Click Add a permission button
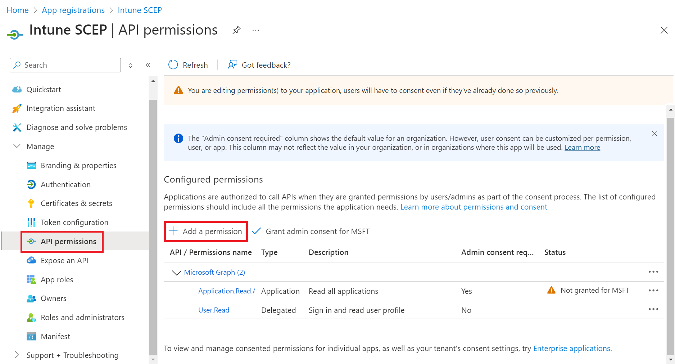675x364 pixels. click(x=206, y=232)
